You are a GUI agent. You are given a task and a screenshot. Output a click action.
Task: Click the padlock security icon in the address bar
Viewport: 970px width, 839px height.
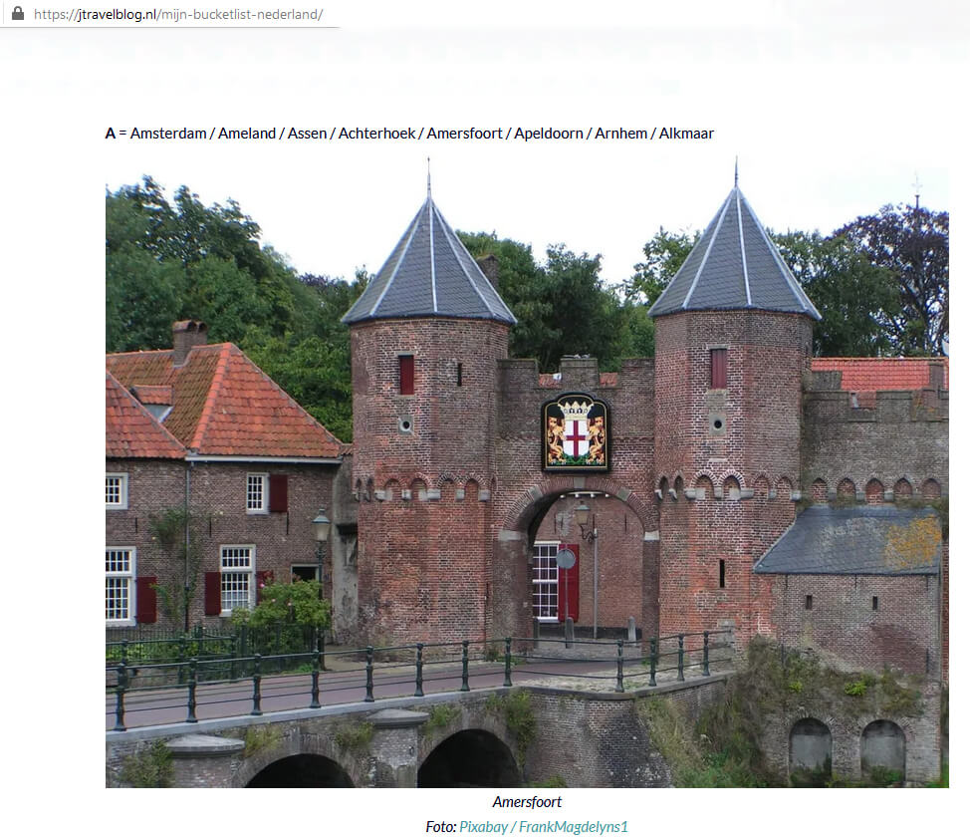(x=18, y=13)
